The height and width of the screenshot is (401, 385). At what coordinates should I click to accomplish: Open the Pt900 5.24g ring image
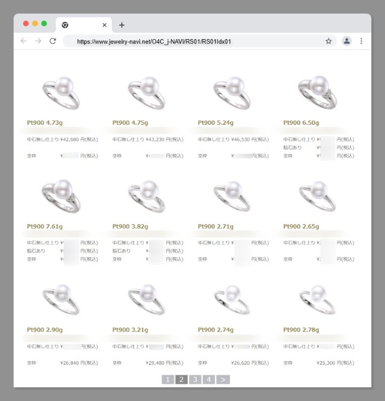[232, 93]
